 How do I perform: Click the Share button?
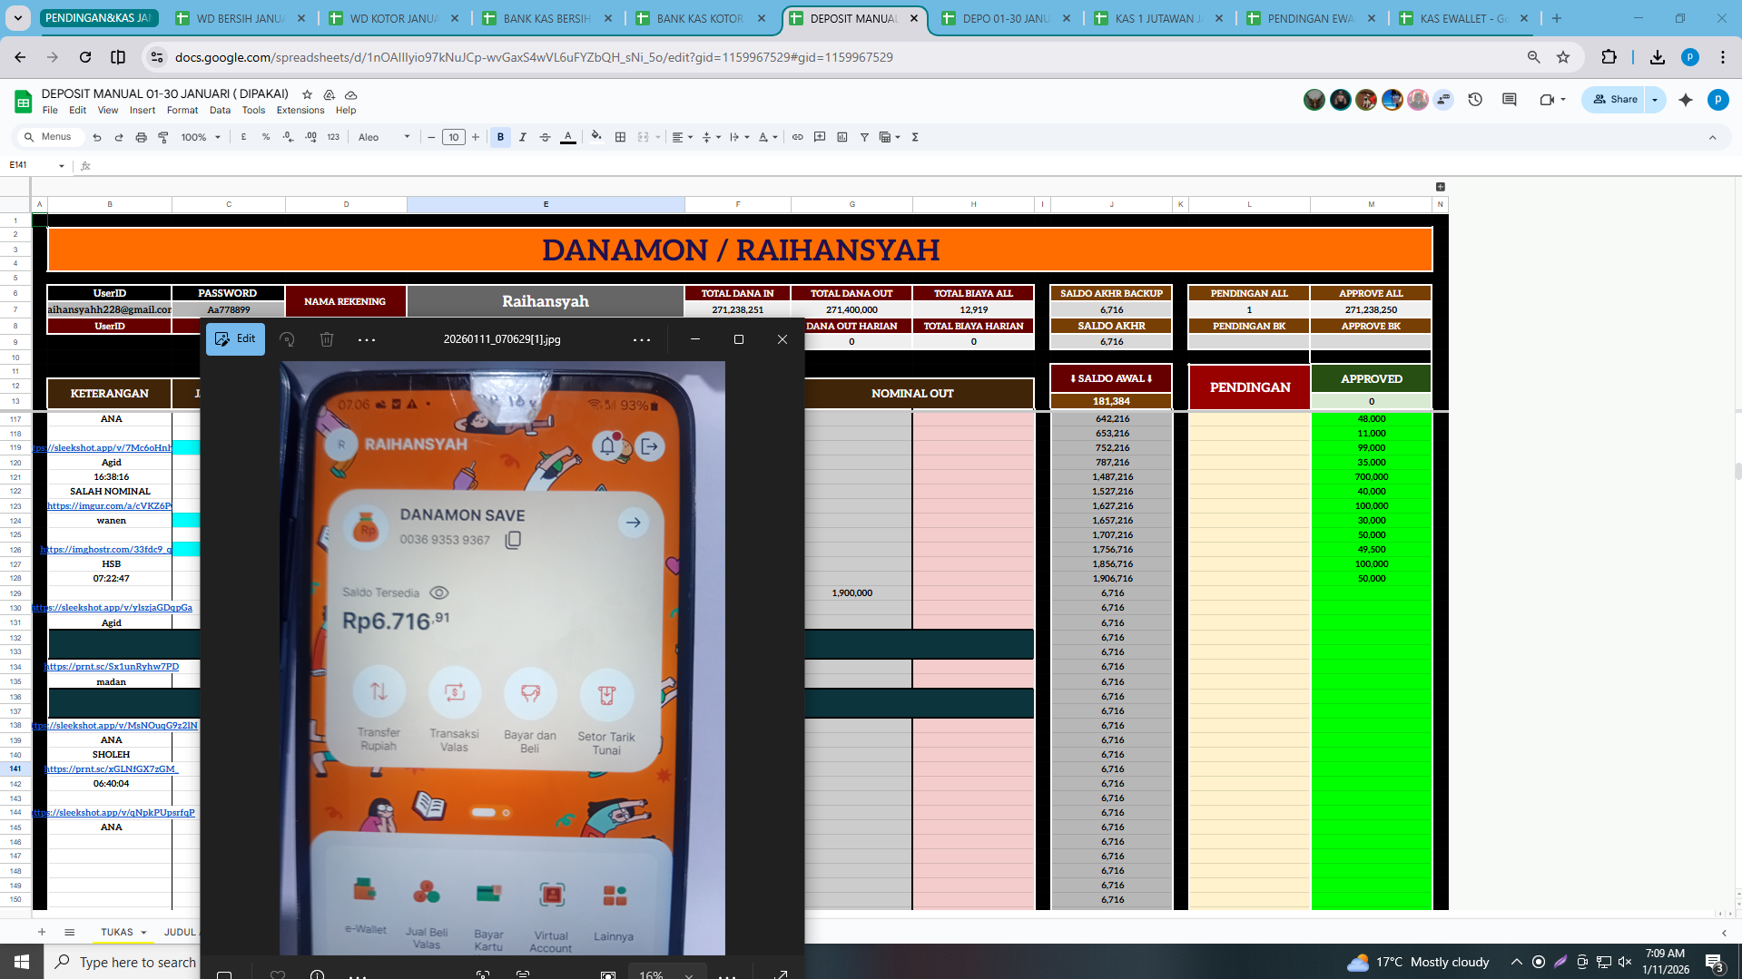click(1616, 100)
